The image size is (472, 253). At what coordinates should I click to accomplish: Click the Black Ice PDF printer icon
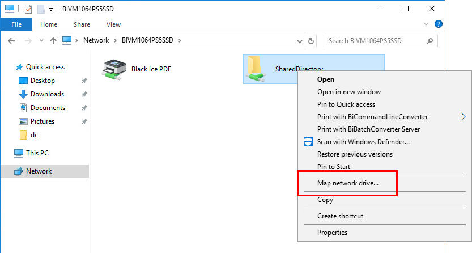click(x=114, y=70)
